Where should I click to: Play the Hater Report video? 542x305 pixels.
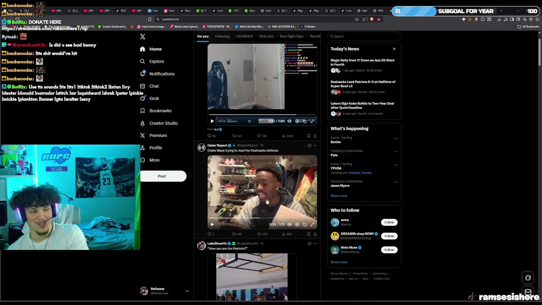pos(212,225)
